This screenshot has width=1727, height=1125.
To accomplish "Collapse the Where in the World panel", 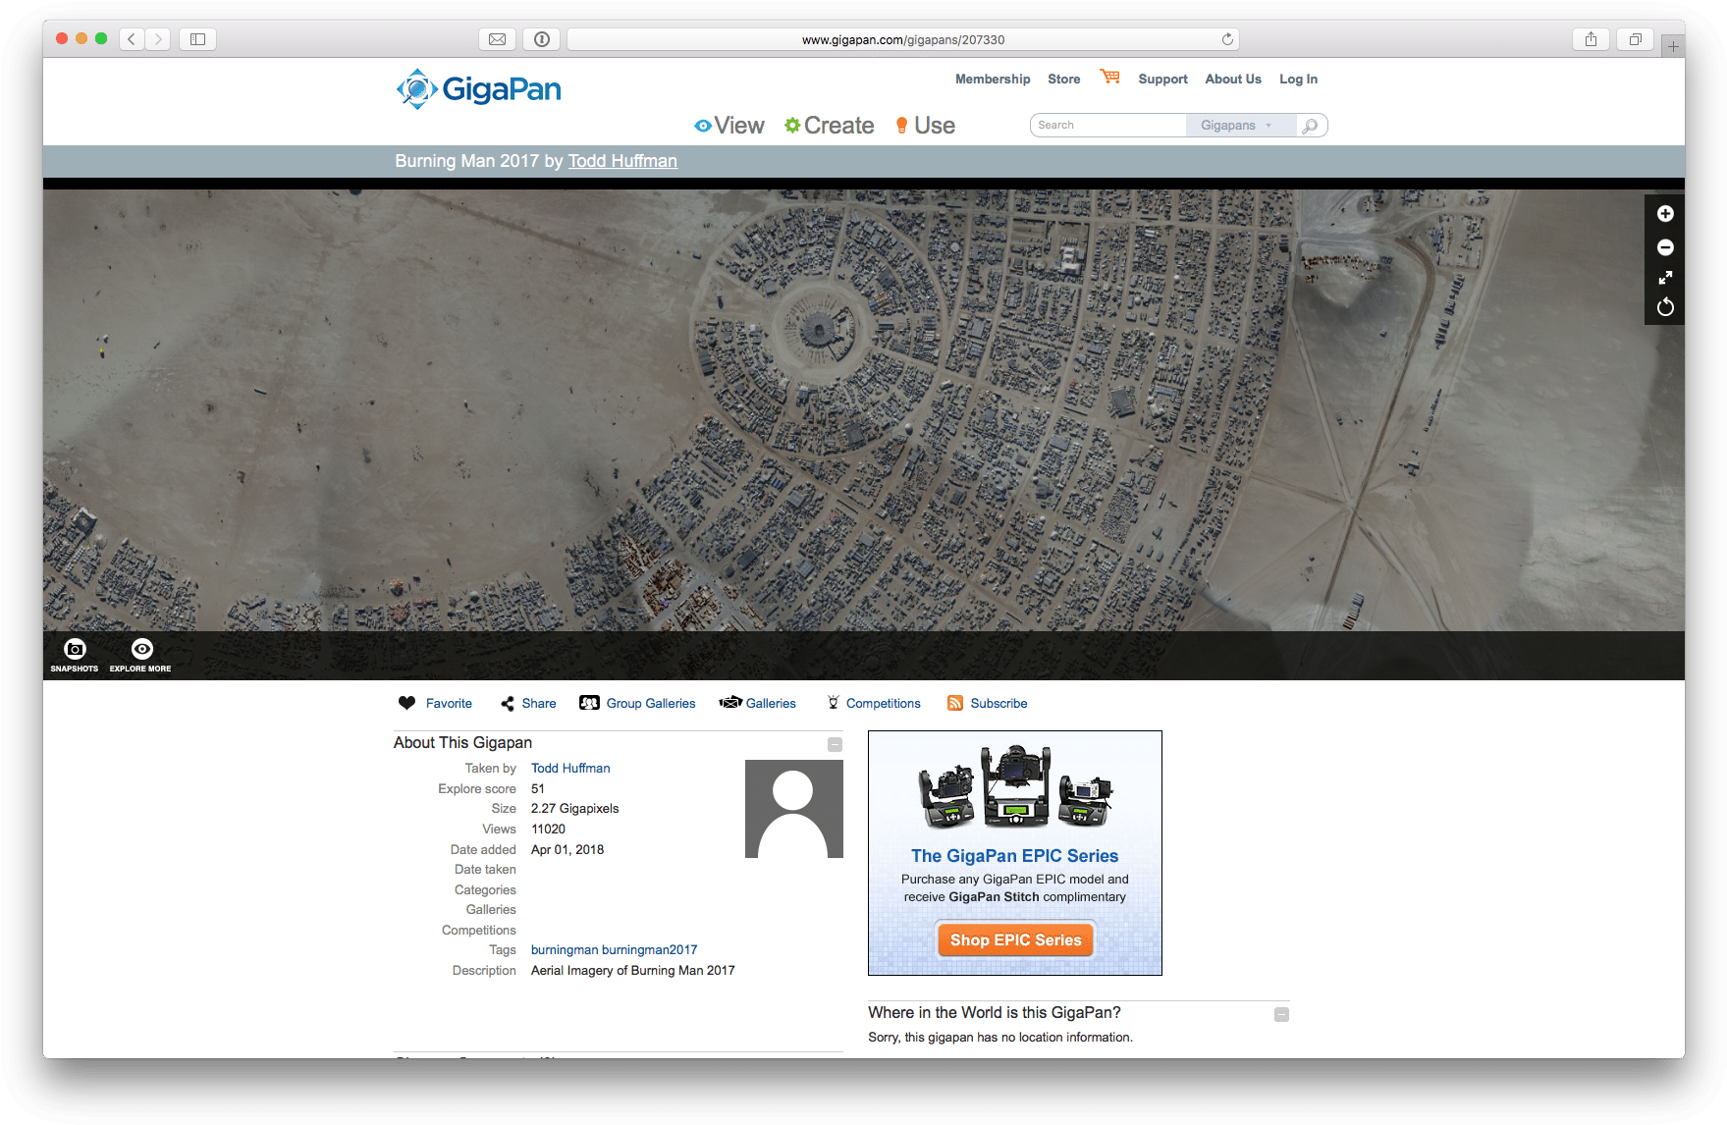I will [1281, 1013].
